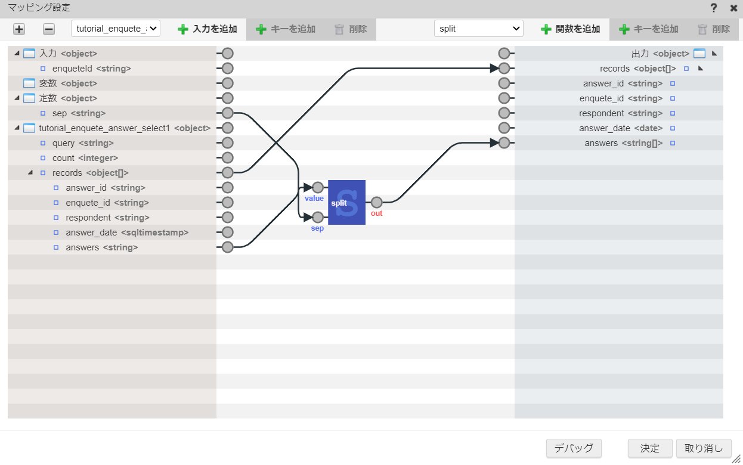The width and height of the screenshot is (743, 465).
Task: Collapse the 出力 object node triangle
Action: [714, 54]
